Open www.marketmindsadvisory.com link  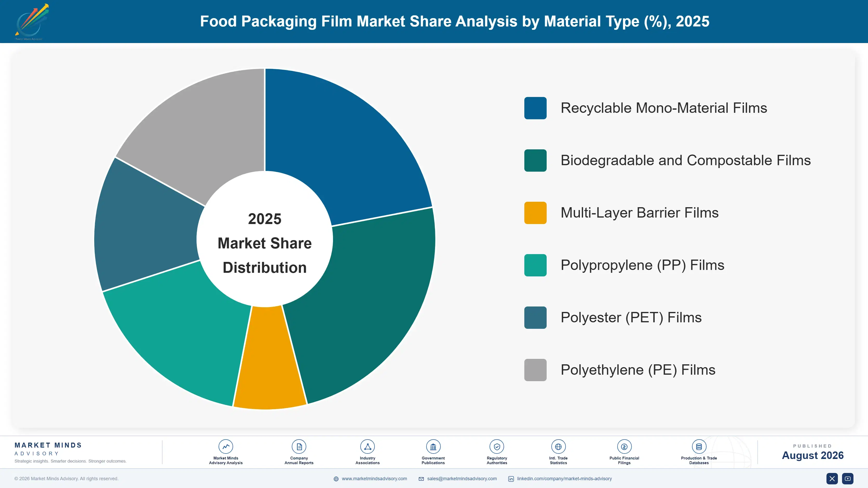pos(374,479)
